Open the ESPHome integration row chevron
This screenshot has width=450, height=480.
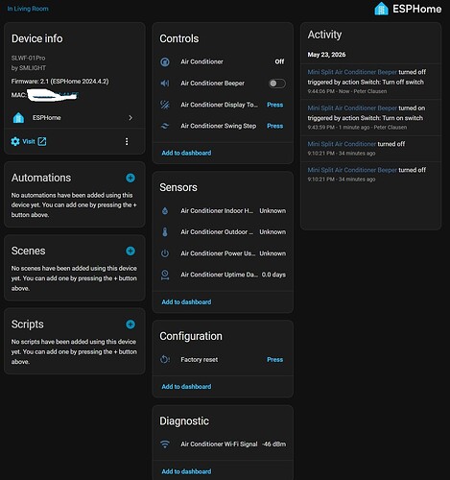click(x=130, y=118)
